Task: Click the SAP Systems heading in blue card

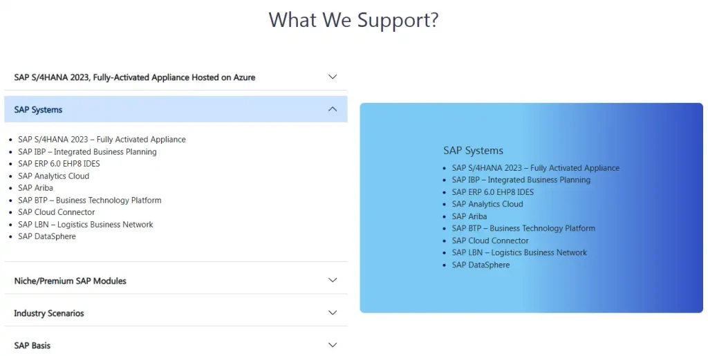Action: [x=474, y=151]
